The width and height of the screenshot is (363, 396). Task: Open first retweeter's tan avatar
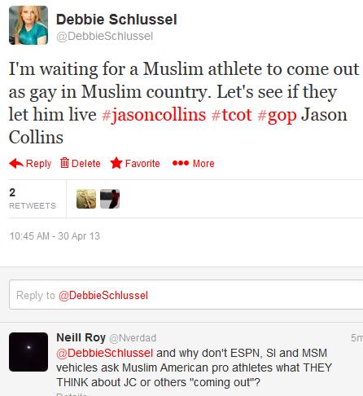tap(86, 199)
